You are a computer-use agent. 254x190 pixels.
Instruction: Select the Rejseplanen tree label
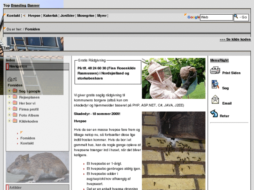[x=29, y=97]
